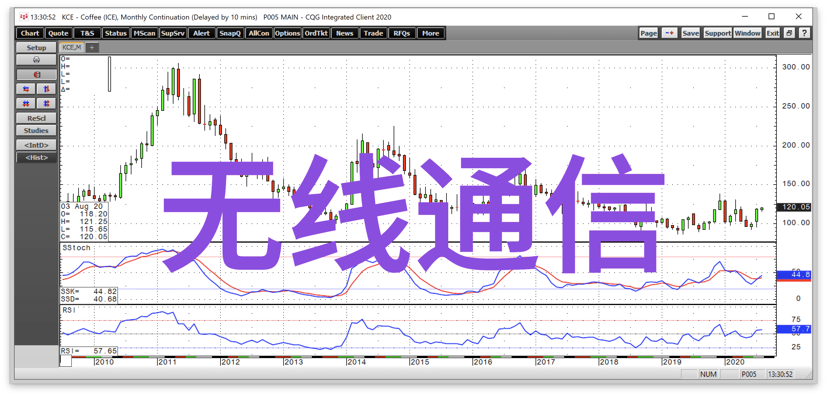The width and height of the screenshot is (827, 396).
Task: Click the Status toolbar button
Action: [116, 33]
